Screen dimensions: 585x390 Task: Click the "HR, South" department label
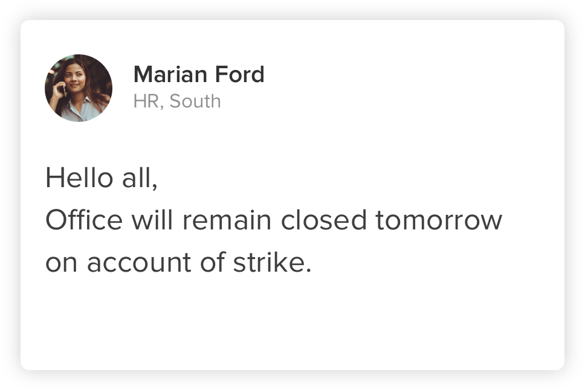[176, 101]
